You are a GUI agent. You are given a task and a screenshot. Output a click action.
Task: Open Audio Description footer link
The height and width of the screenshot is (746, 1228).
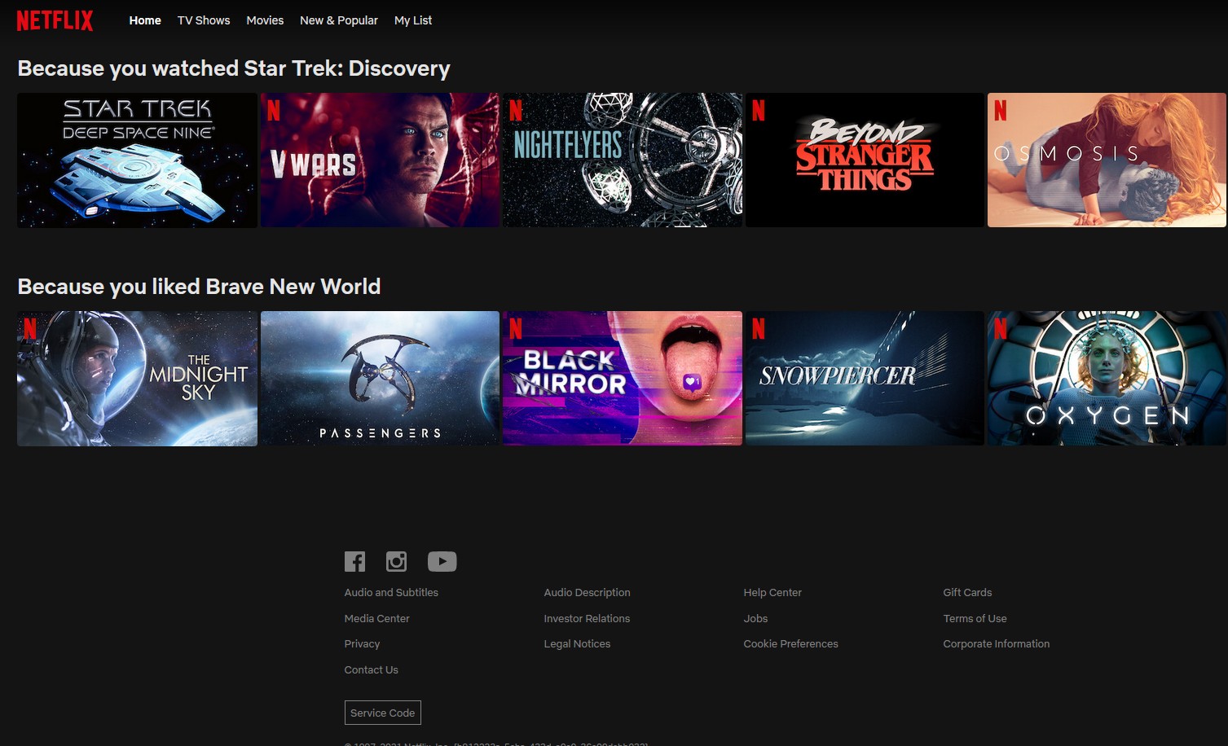[x=587, y=592]
